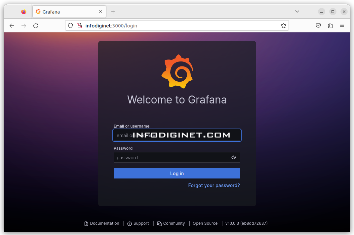Open the Save to Pocket icon
The height and width of the screenshot is (235, 354).
click(318, 26)
